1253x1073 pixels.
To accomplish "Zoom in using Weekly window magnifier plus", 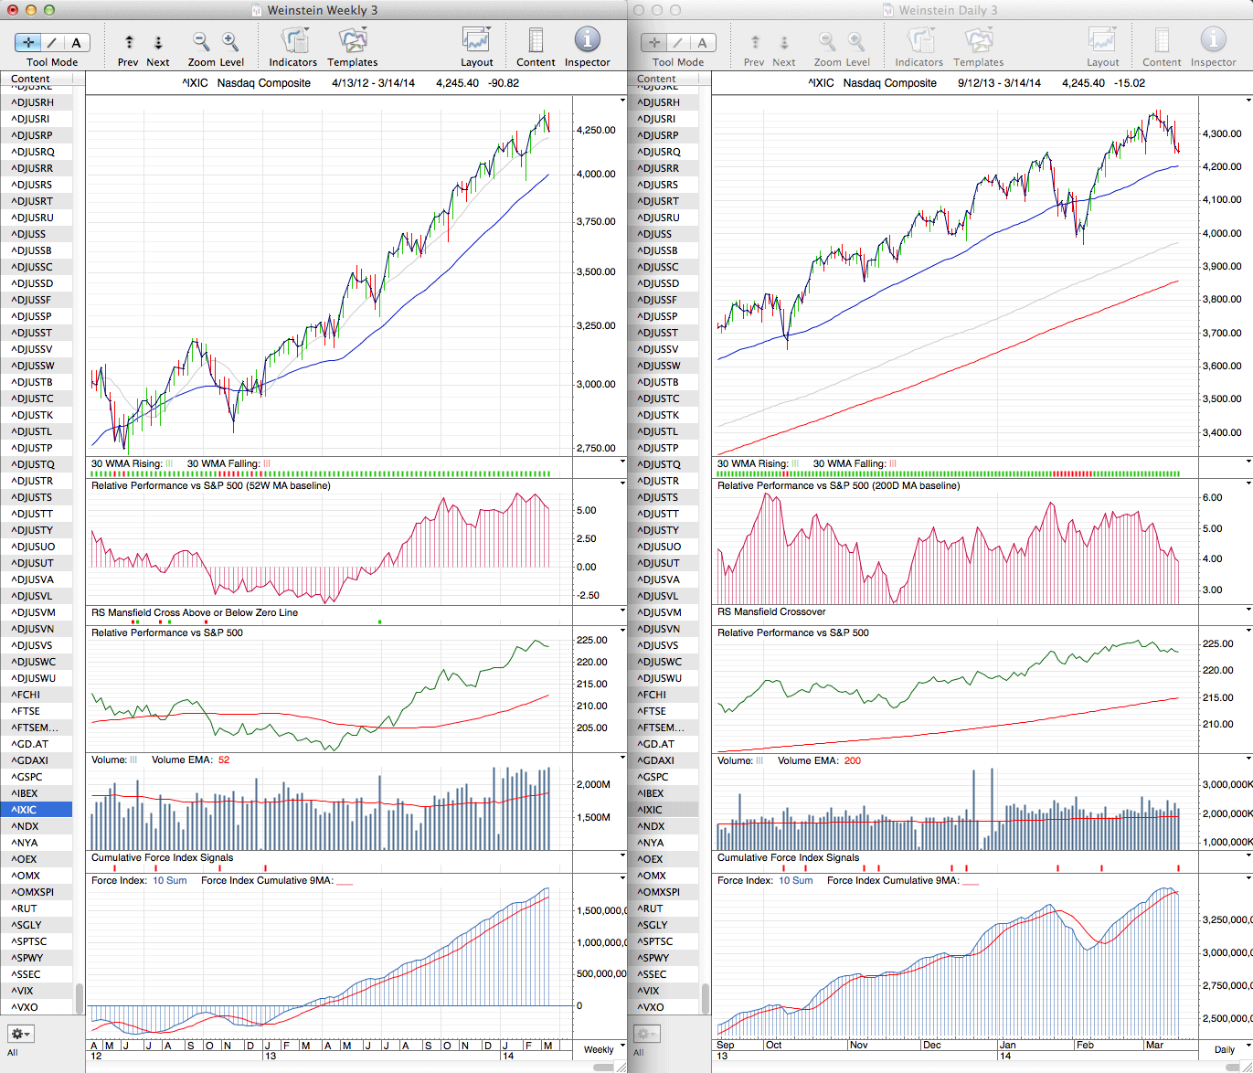I will pyautogui.click(x=230, y=41).
